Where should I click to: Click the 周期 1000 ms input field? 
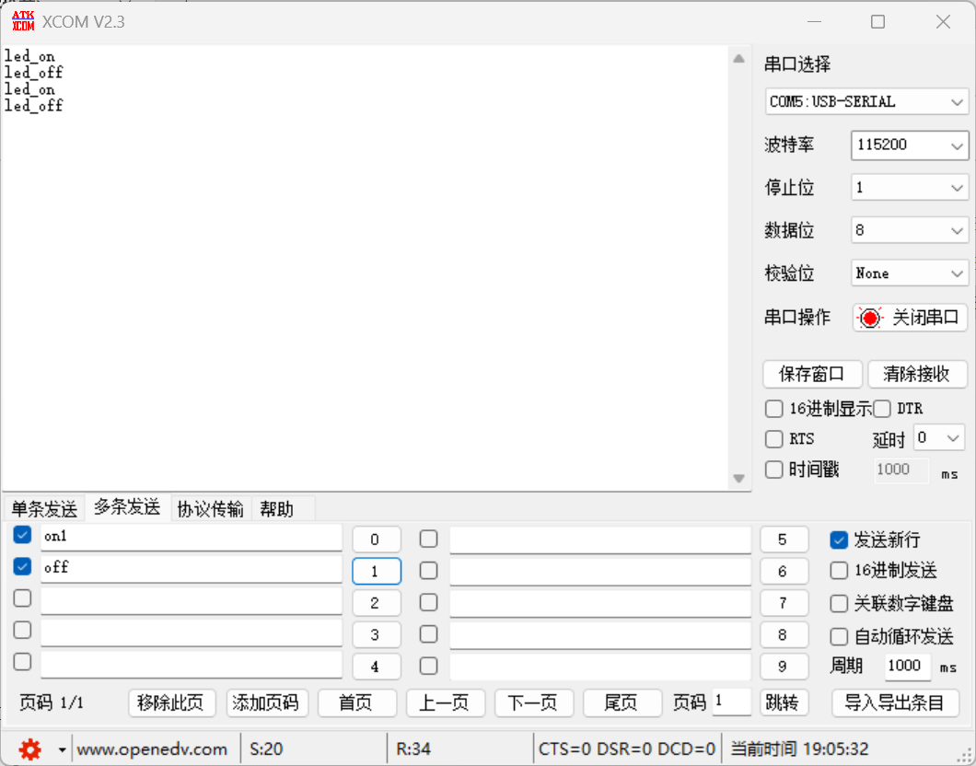click(905, 665)
